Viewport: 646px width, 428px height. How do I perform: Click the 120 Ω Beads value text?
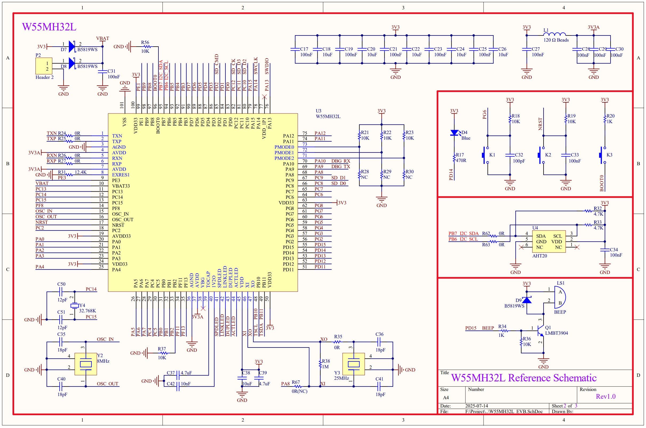pyautogui.click(x=556, y=40)
